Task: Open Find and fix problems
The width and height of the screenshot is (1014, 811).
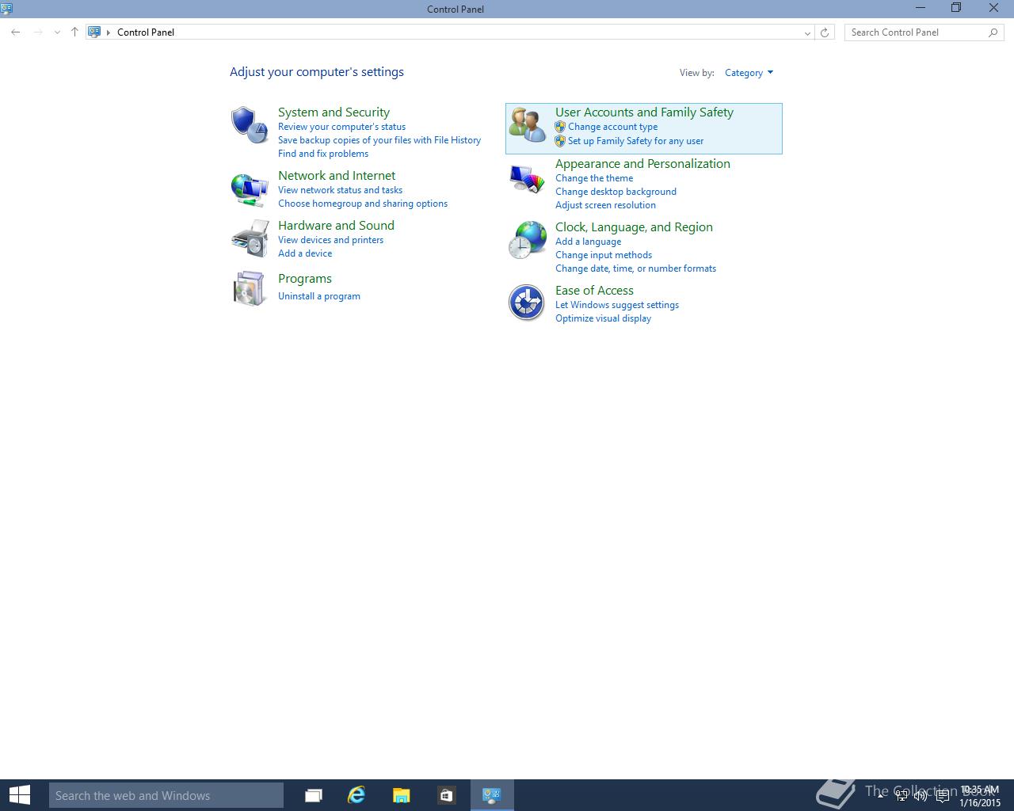Action: [323, 154]
